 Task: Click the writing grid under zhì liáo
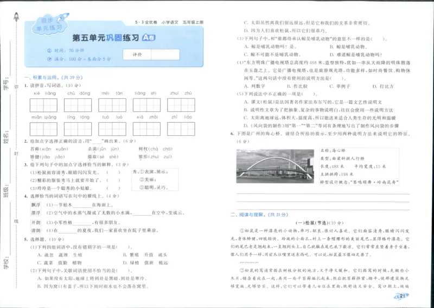pos(181,129)
